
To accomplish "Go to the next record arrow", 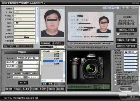I will click(48, 47).
